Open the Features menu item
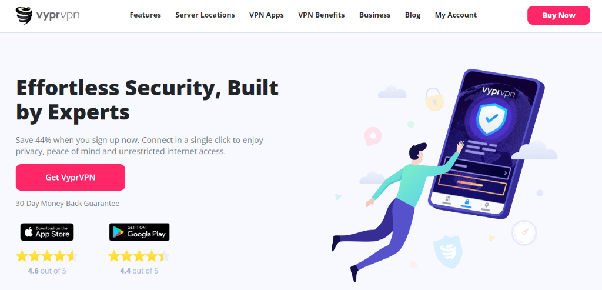This screenshot has height=290, width=602. coord(145,15)
